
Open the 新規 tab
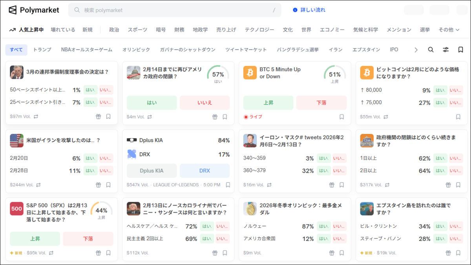pos(88,30)
